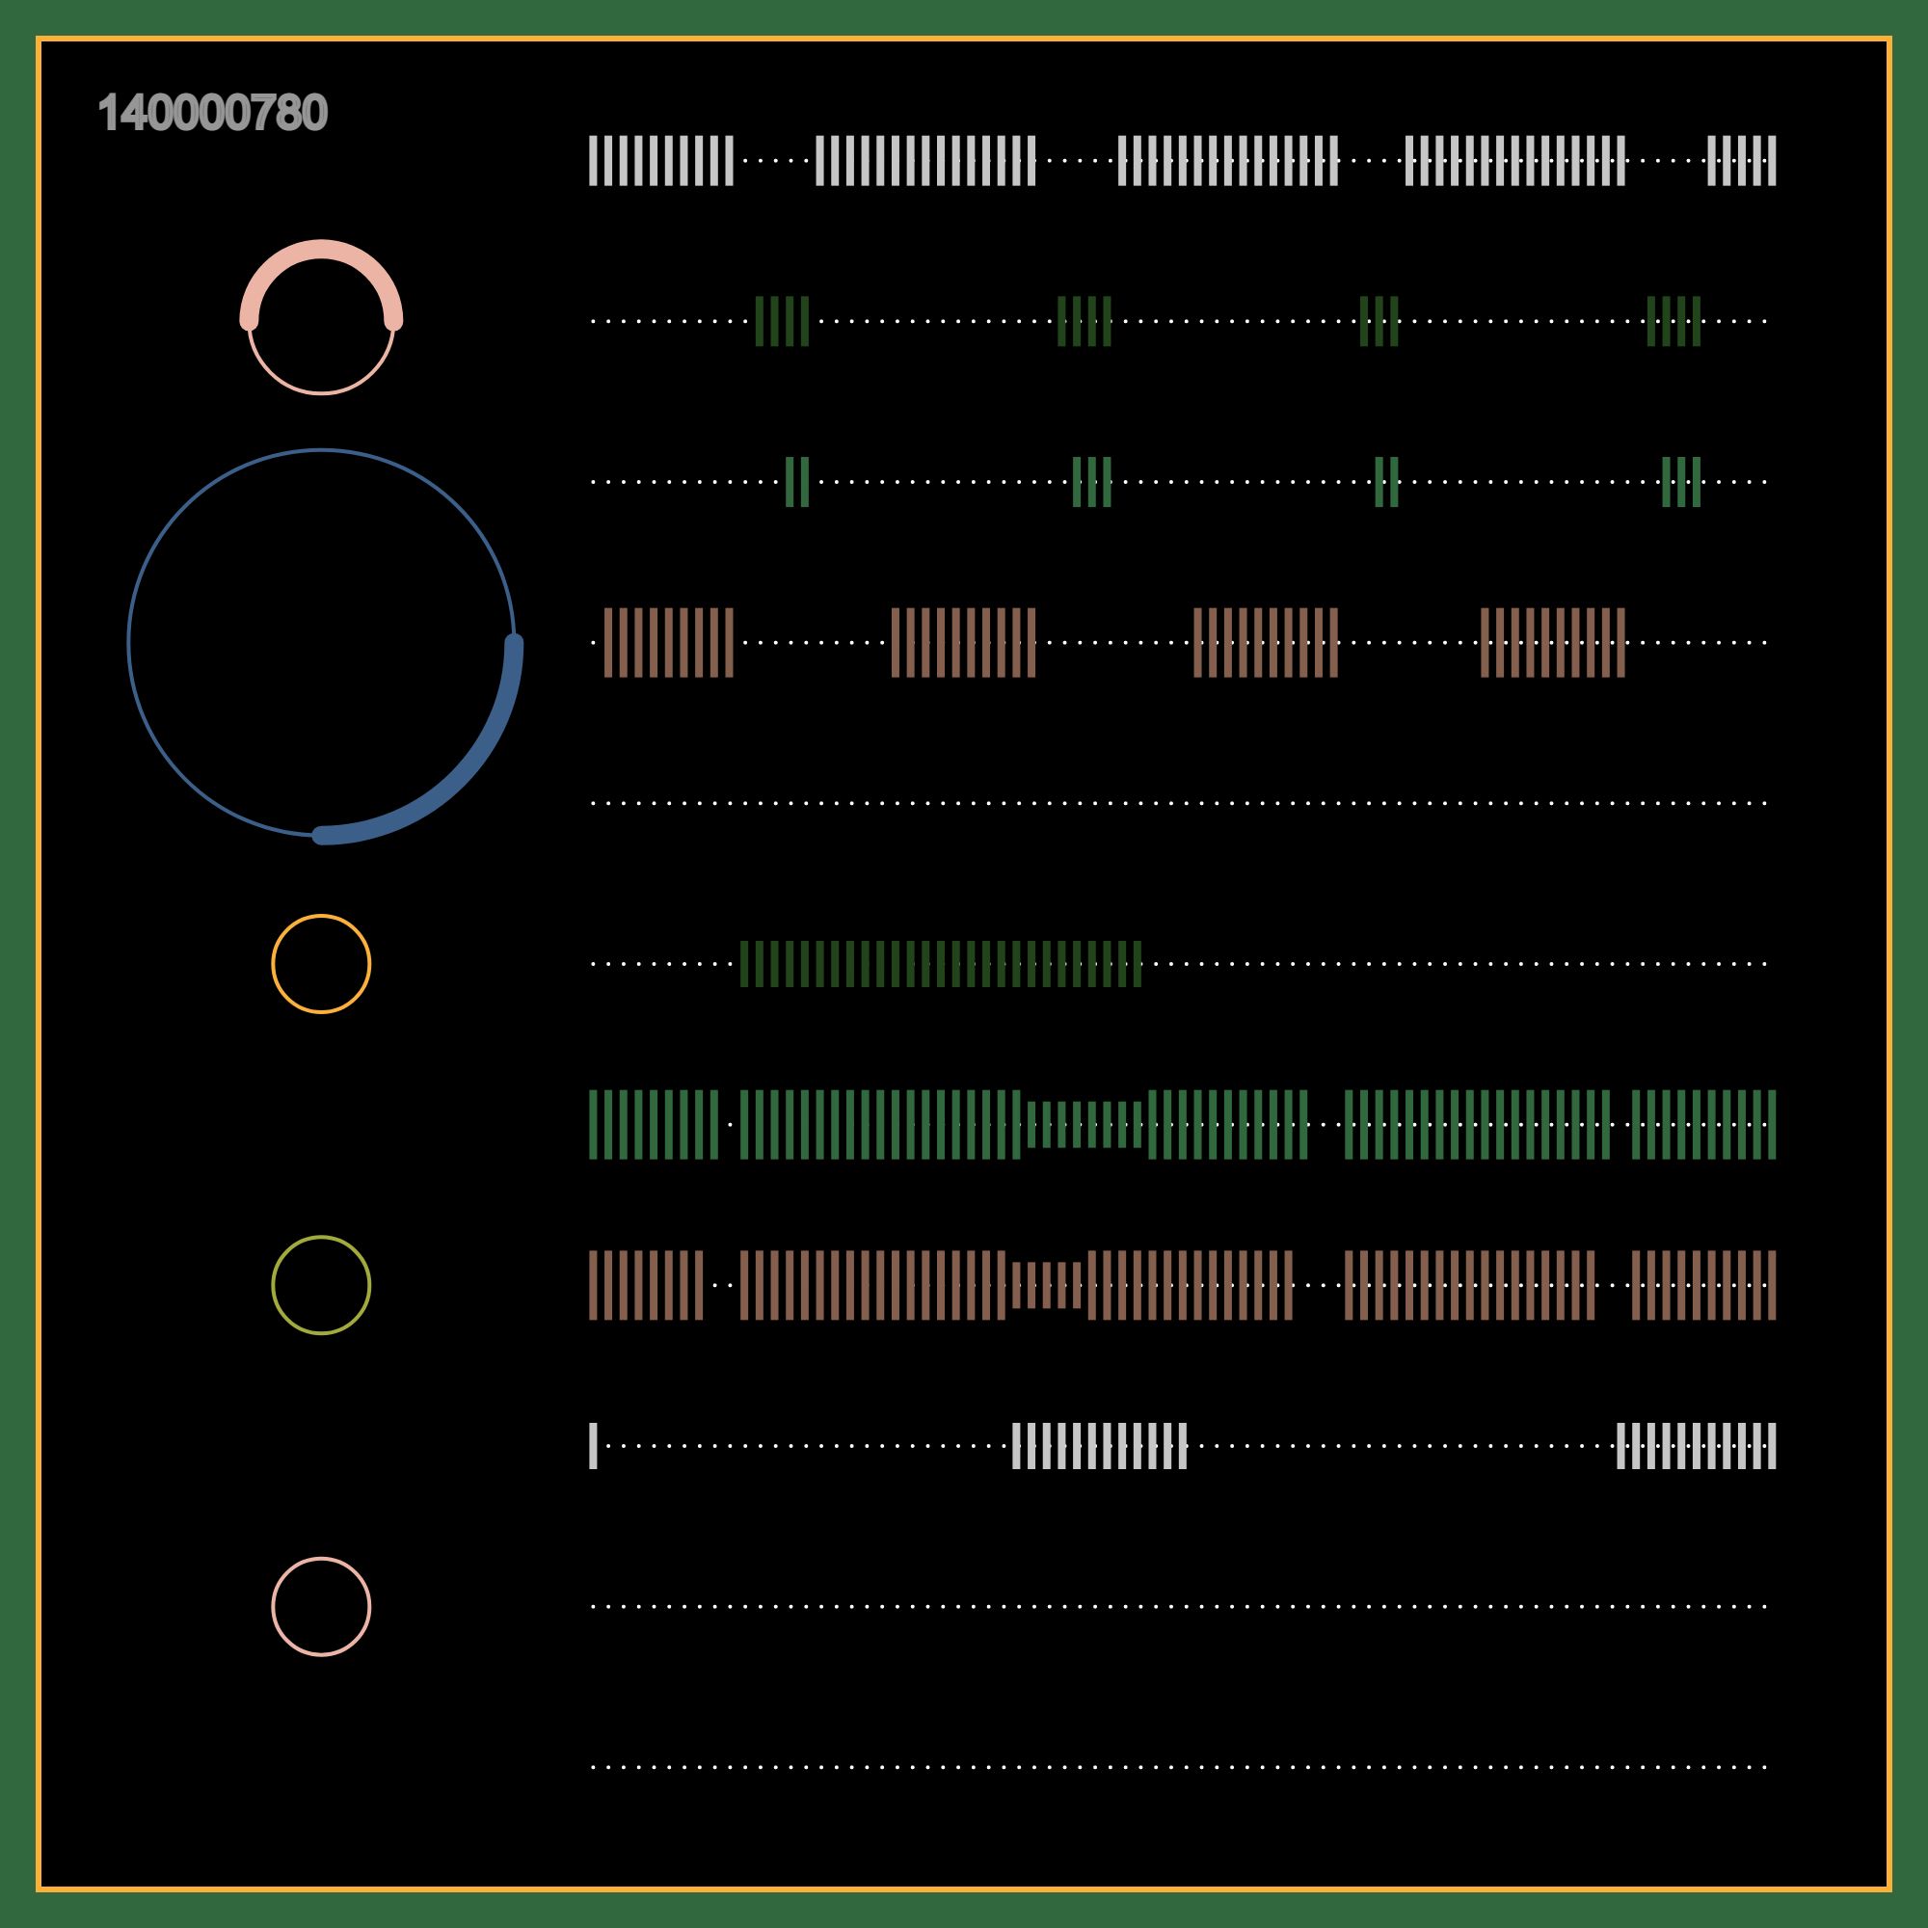The width and height of the screenshot is (1928, 1928).
Task: Select the small orange ring
Action: pos(321,964)
